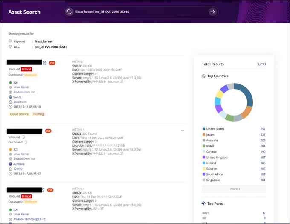Click layers icon beside Linux Kernel in second result
Image resolution: width=290 pixels, height=224 pixels.
tap(10, 154)
